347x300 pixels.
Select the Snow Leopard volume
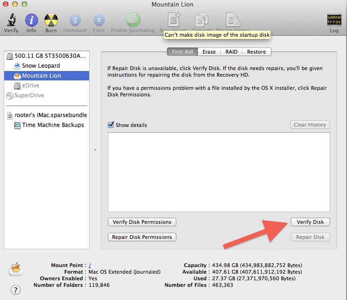(46, 66)
